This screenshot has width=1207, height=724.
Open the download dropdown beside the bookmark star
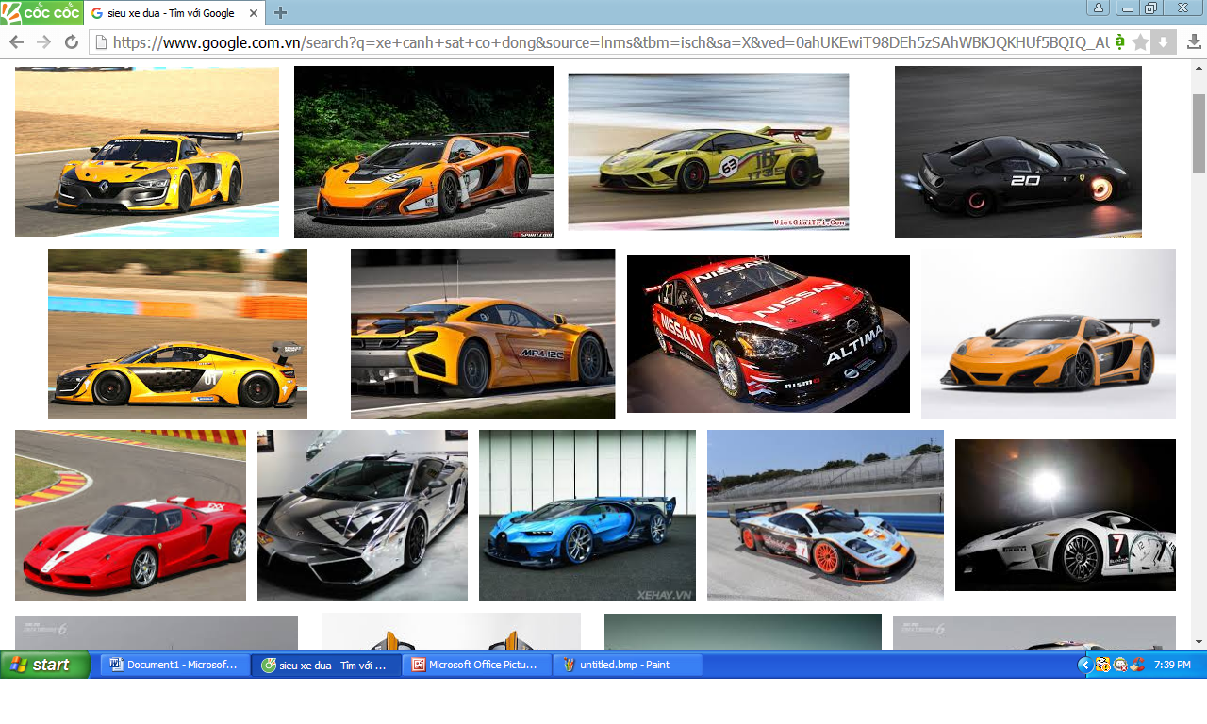click(x=1164, y=42)
